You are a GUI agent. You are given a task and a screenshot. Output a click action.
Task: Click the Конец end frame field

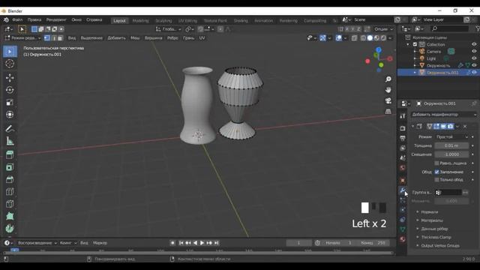click(x=373, y=243)
